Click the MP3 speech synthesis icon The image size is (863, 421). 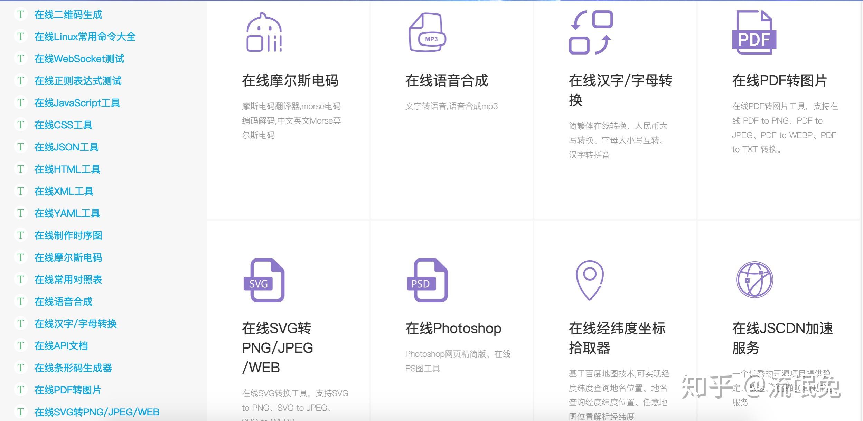(x=427, y=33)
